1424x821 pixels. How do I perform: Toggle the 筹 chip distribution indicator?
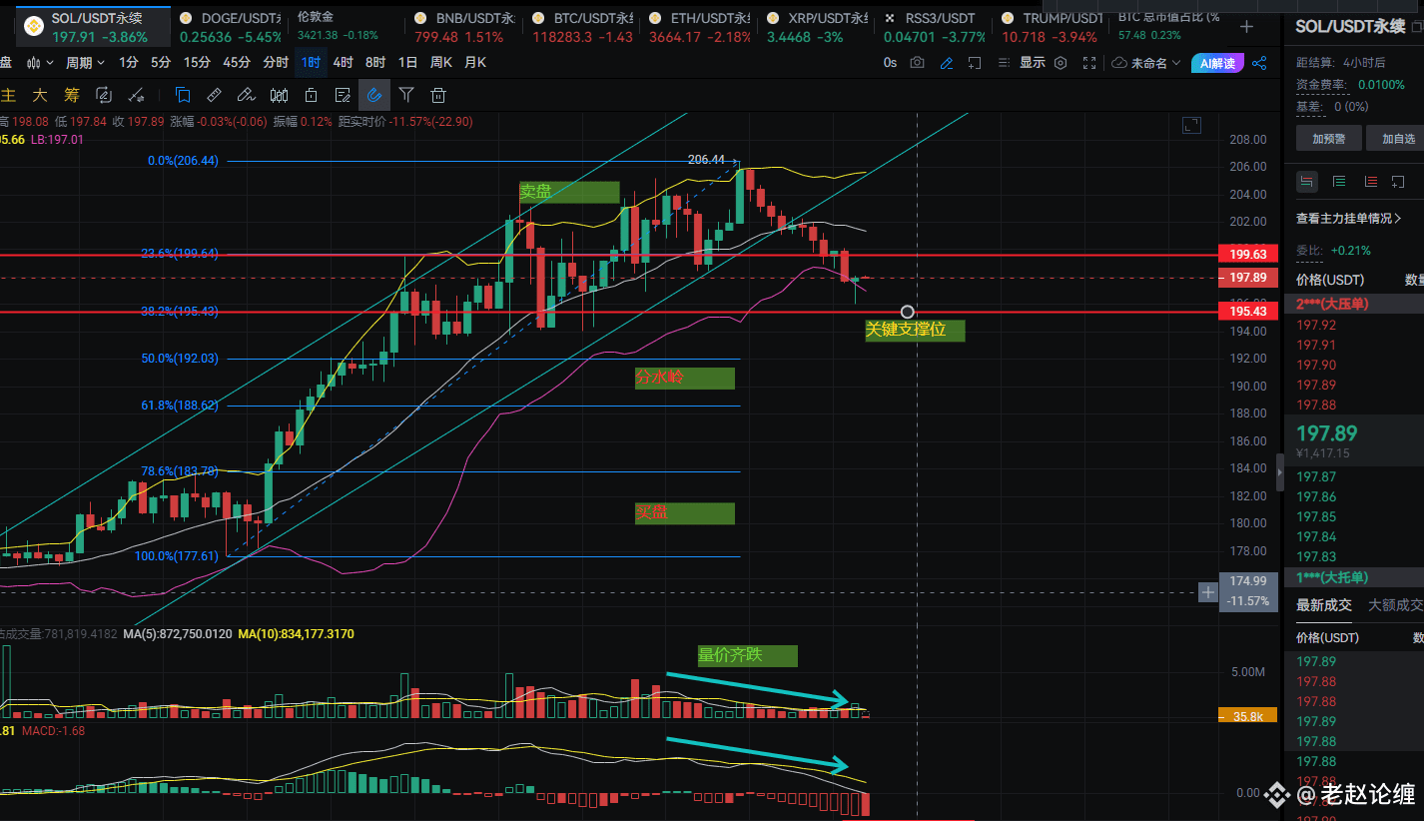71,96
